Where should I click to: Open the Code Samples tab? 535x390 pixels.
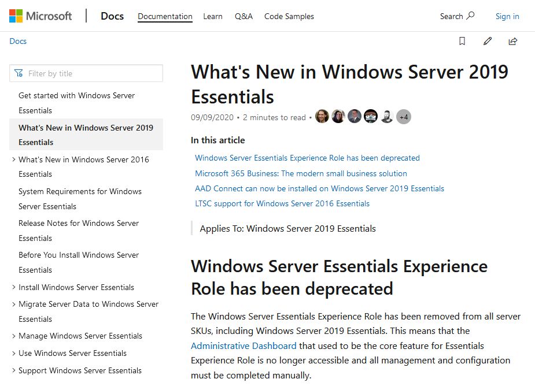click(x=289, y=16)
